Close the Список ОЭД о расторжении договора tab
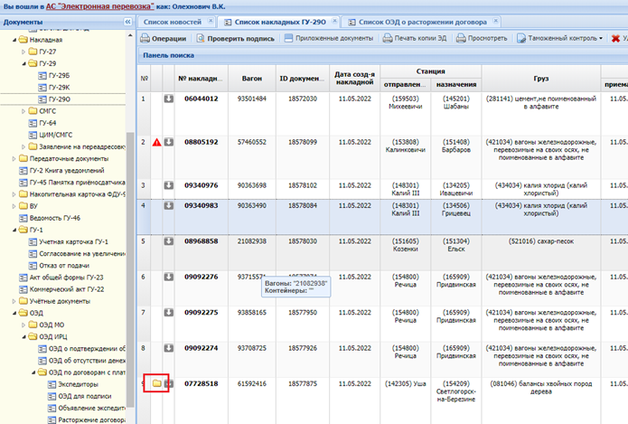Viewport: 628px width, 424px height. [496, 21]
